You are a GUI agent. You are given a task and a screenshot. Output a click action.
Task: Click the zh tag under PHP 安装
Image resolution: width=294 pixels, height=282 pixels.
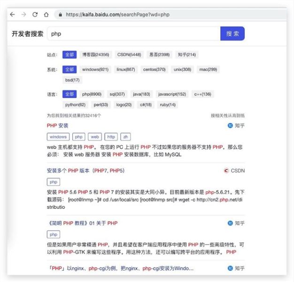coord(125,137)
